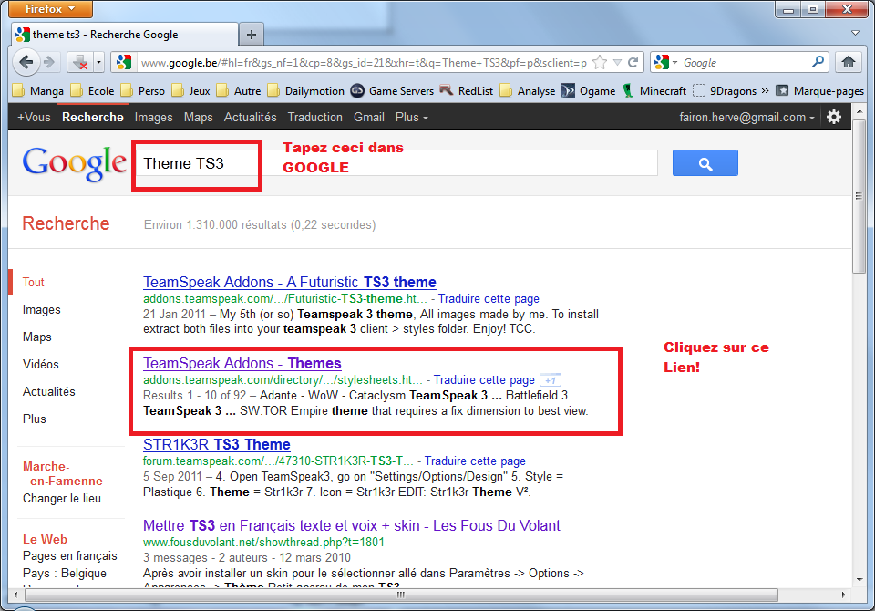The width and height of the screenshot is (875, 611).
Task: Expand the Plus dropdown in top bar
Action: pyautogui.click(x=412, y=118)
